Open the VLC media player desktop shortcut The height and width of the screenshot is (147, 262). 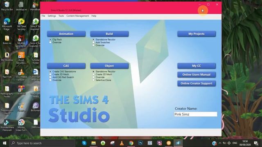tap(21, 75)
